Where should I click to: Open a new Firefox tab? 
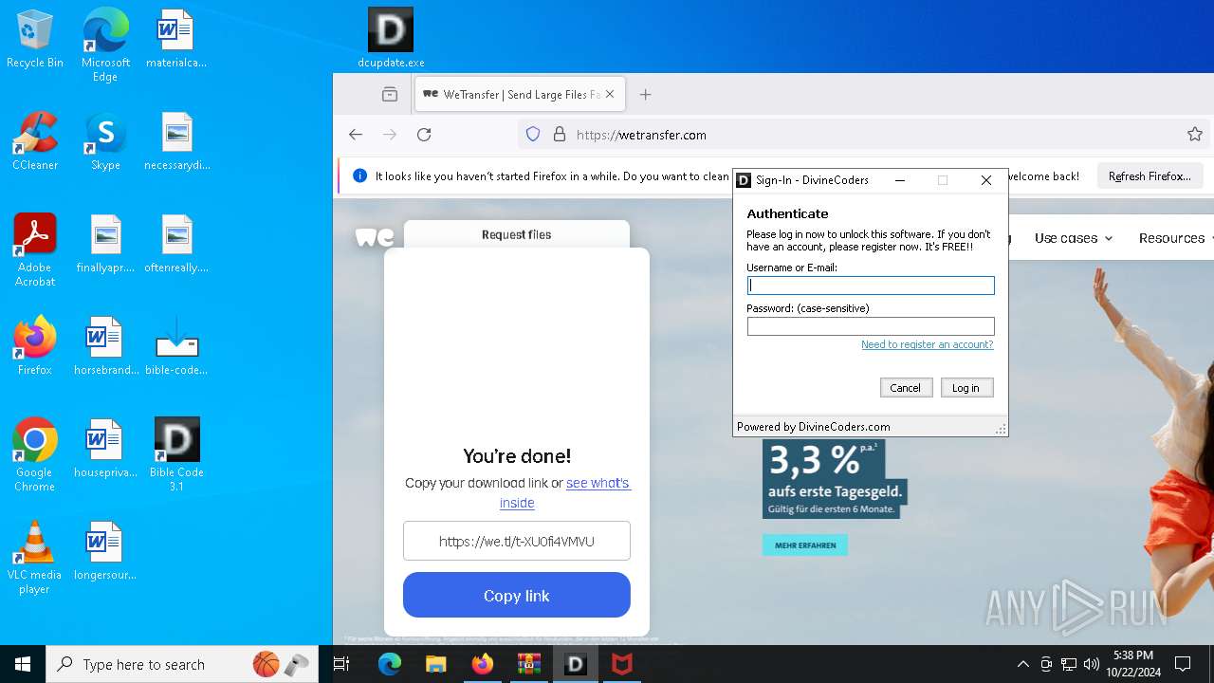pyautogui.click(x=645, y=94)
